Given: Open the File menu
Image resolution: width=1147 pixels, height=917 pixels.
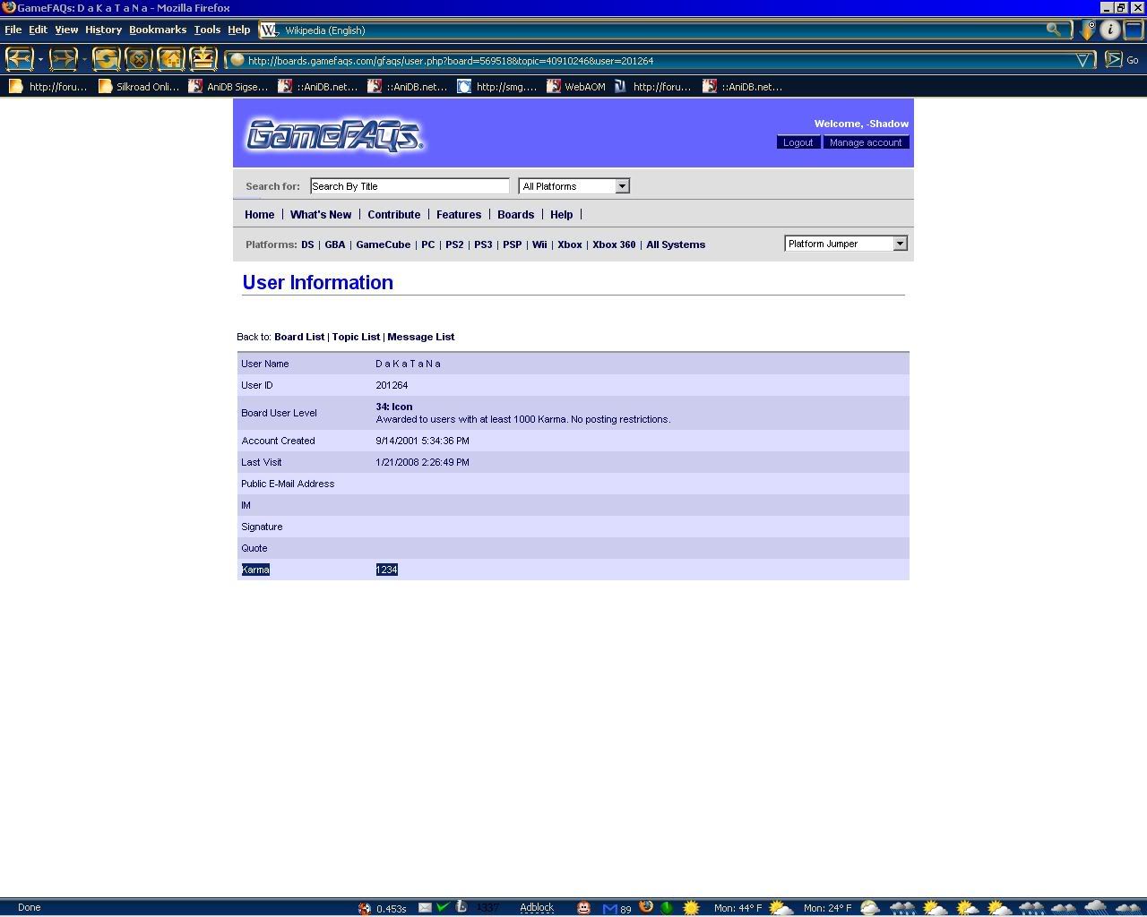Looking at the screenshot, I should tap(13, 30).
